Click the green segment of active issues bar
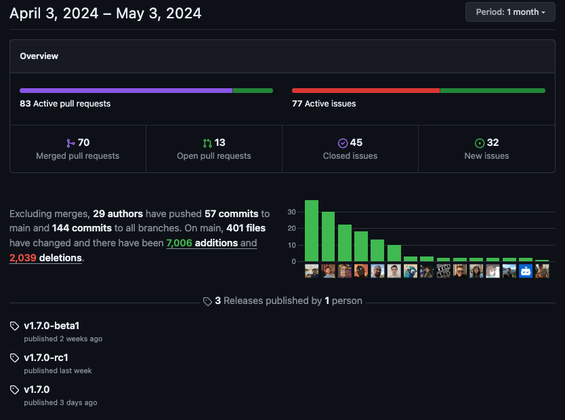The height and width of the screenshot is (420, 565). [x=493, y=90]
